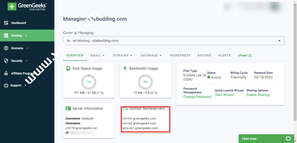Viewport: 297px width, 143px height.
Task: Click the Disk Space Usage icon
Action: 68,68
